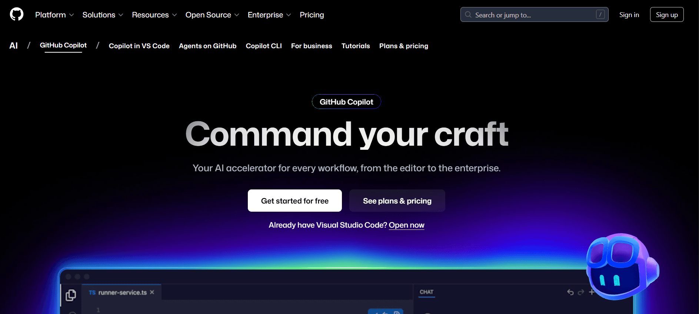Open the Pricing page
The width and height of the screenshot is (699, 314).
coord(312,15)
